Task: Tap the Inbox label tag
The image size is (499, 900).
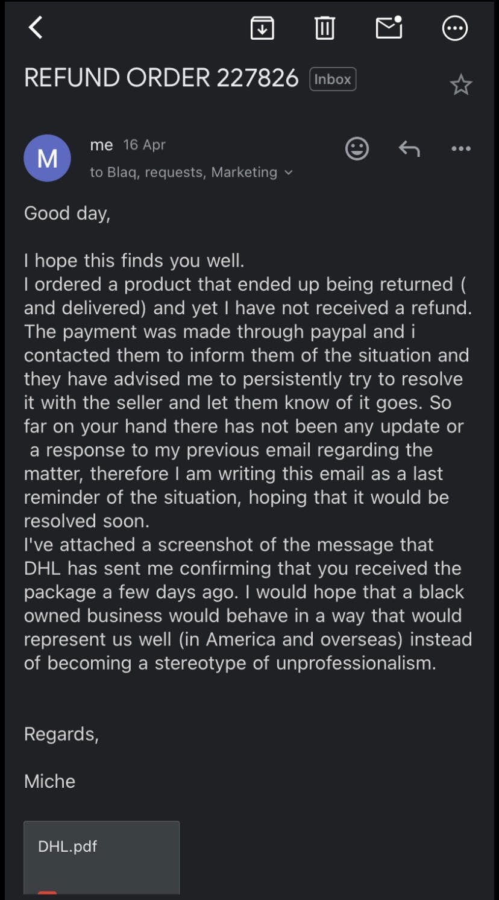Action: point(333,79)
